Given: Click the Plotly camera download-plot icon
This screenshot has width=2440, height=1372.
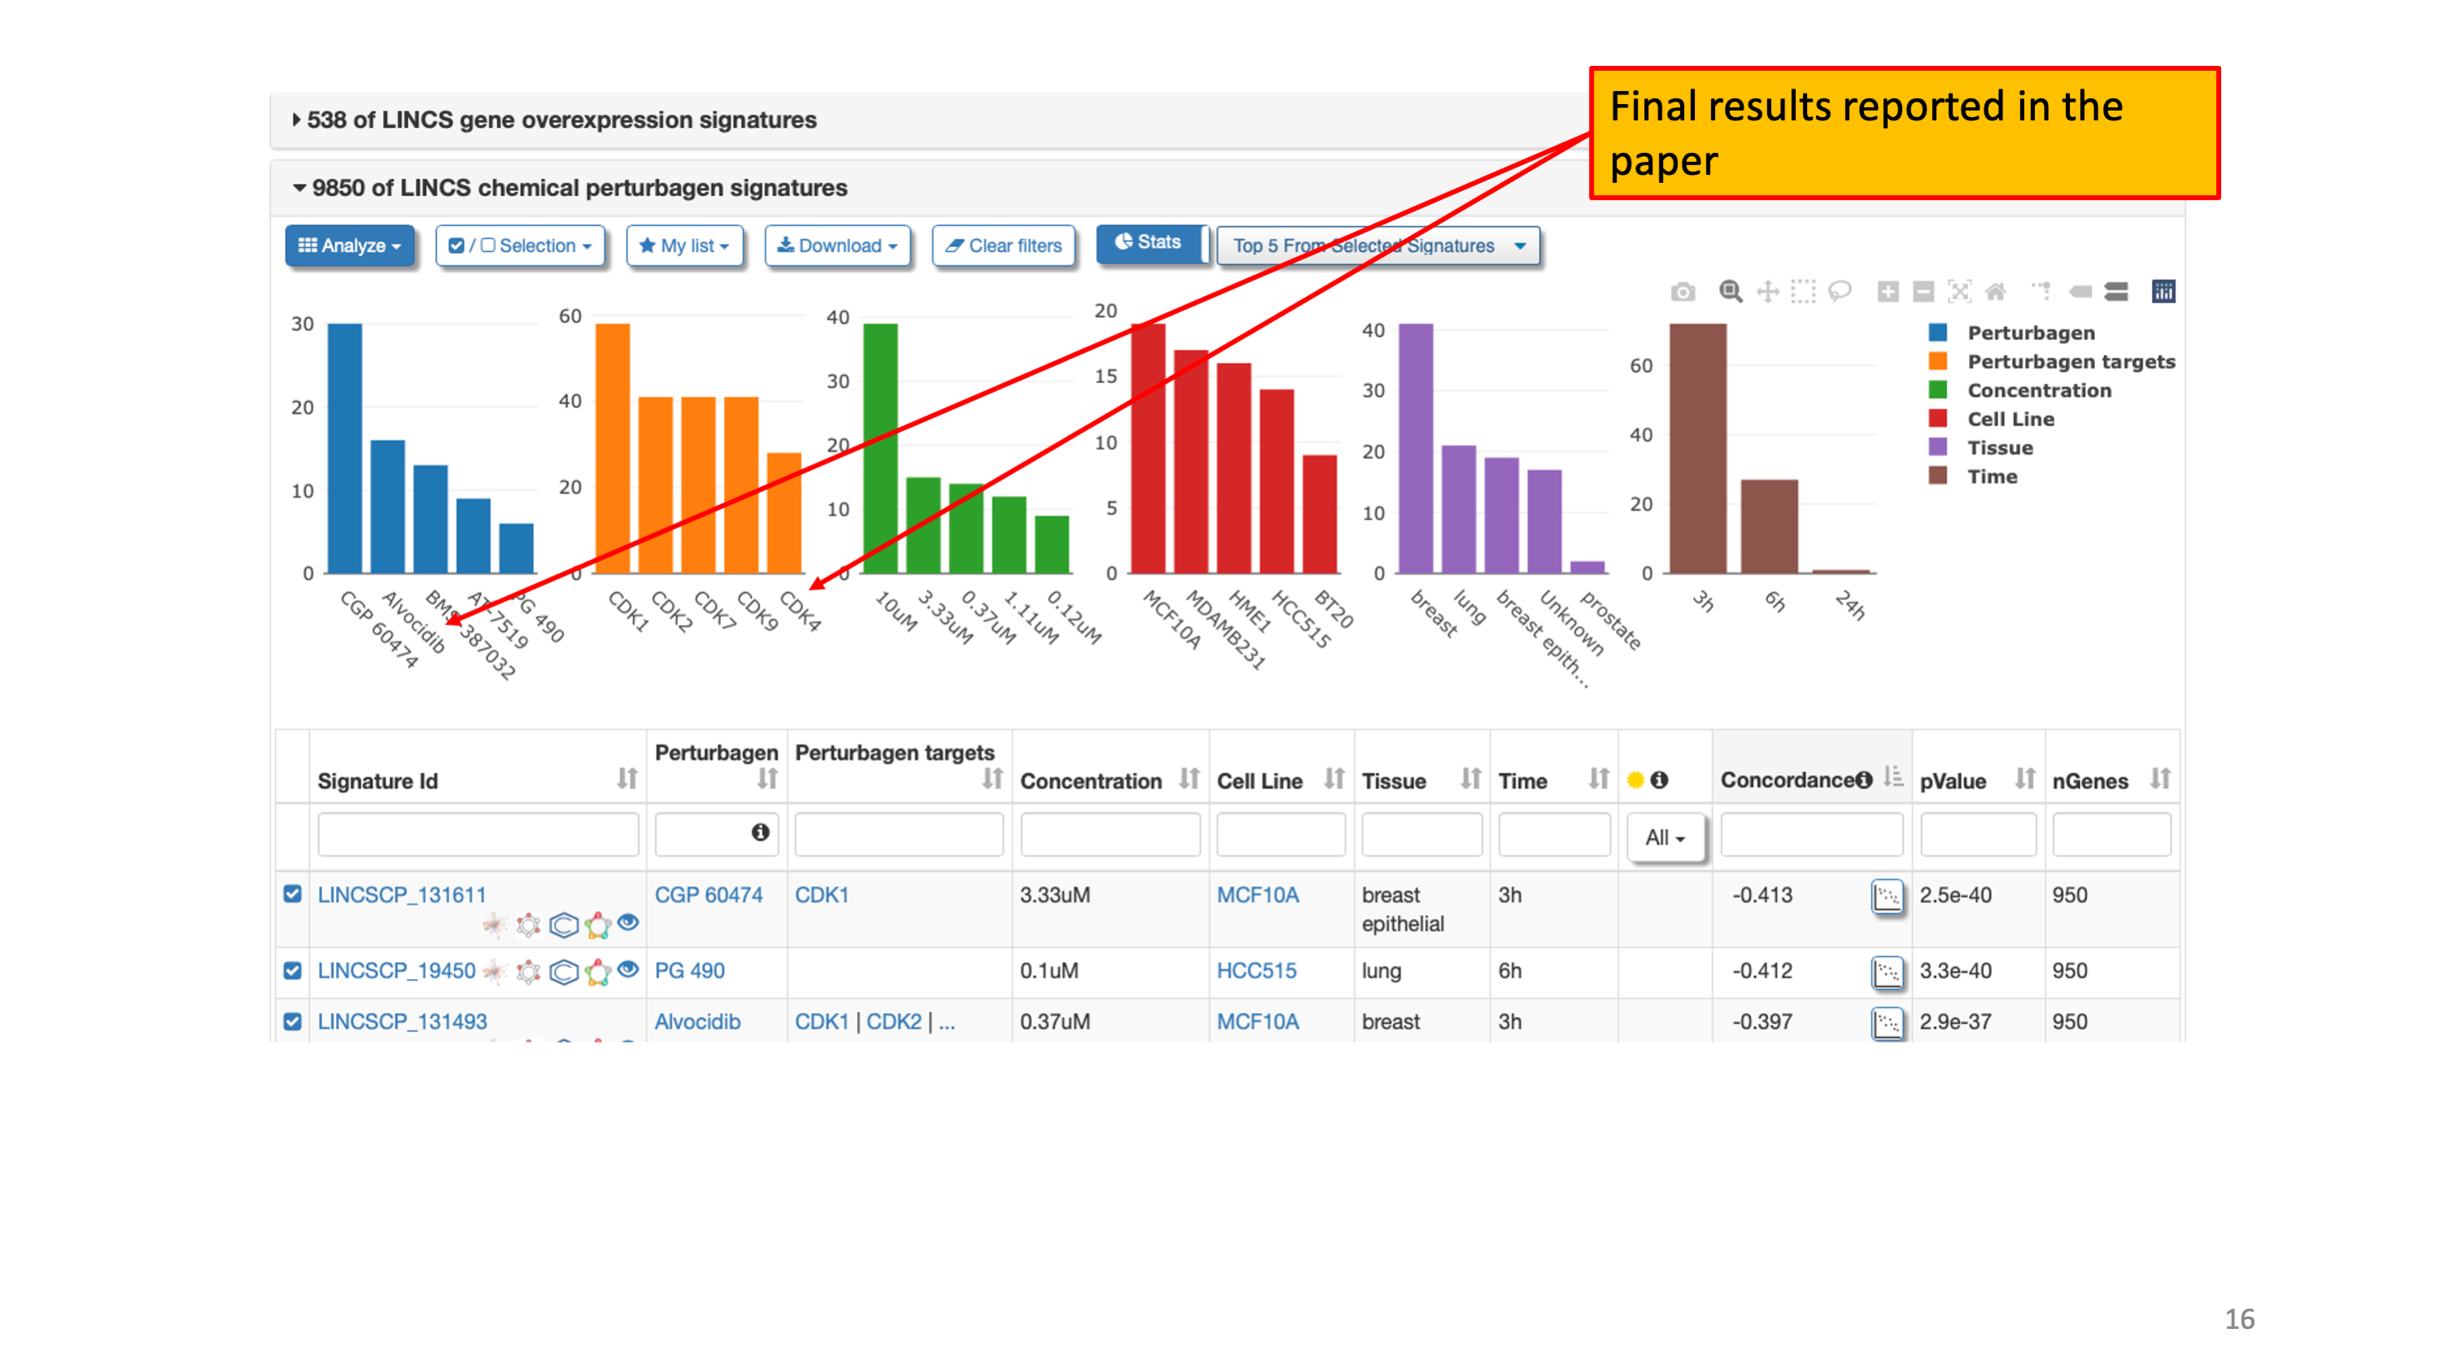Looking at the screenshot, I should (x=1683, y=292).
